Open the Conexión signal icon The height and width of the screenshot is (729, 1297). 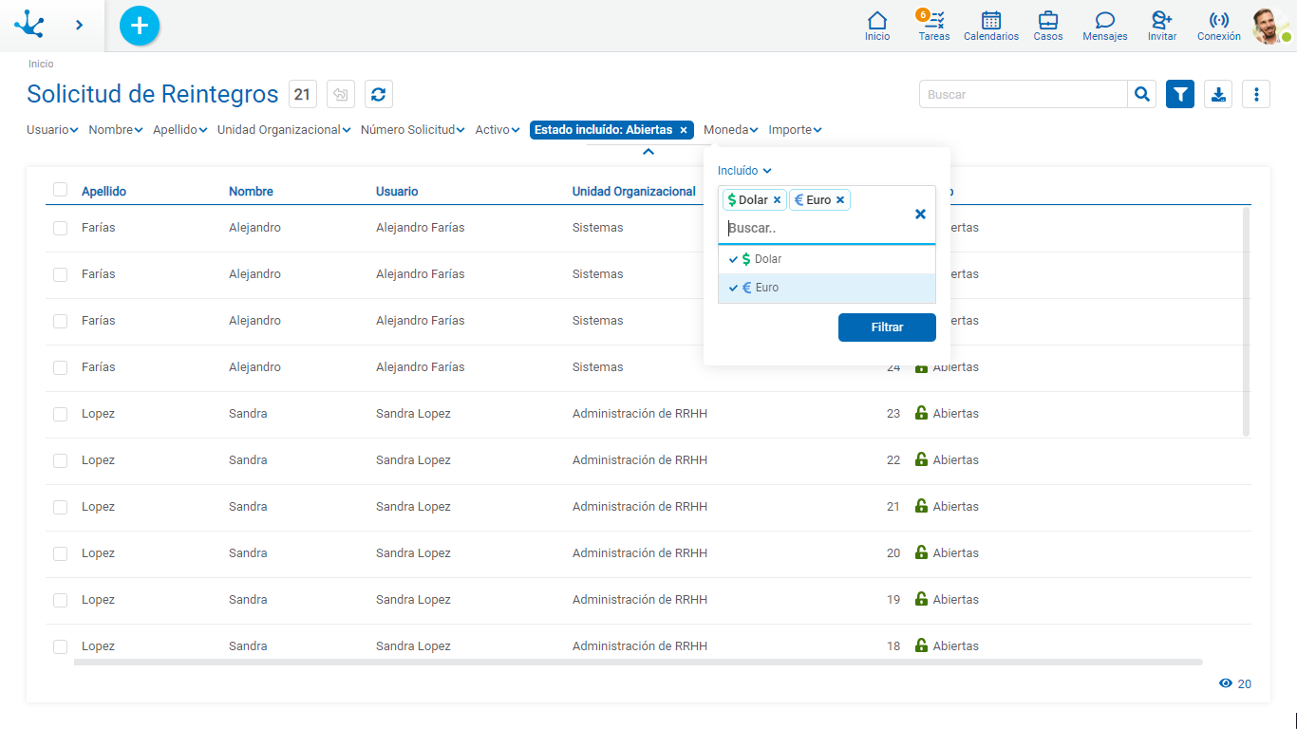[x=1219, y=26]
